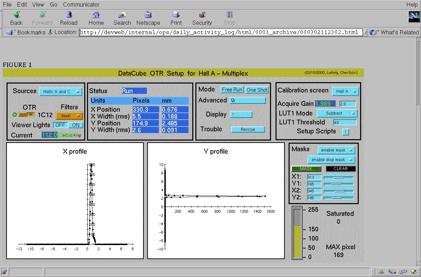Adjust the X1 mask slider
Image resolution: width=421 pixels, height=277 pixels.
point(338,177)
